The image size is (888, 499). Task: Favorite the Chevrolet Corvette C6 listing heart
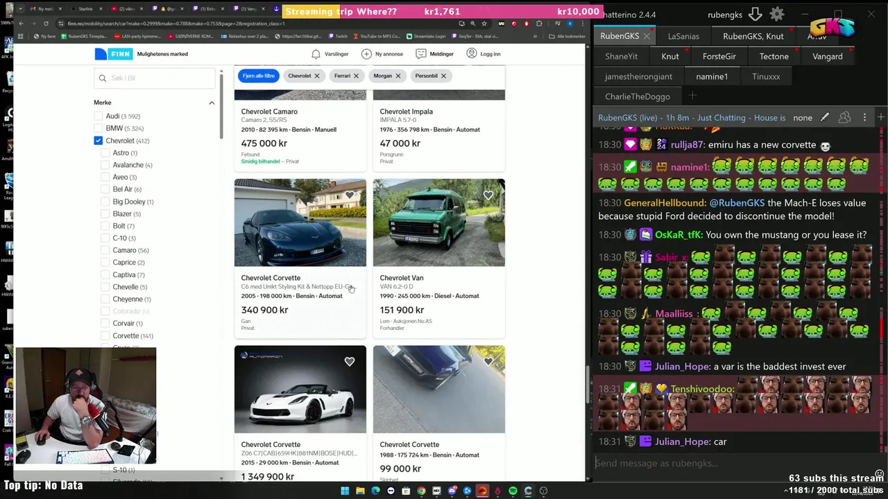point(350,195)
